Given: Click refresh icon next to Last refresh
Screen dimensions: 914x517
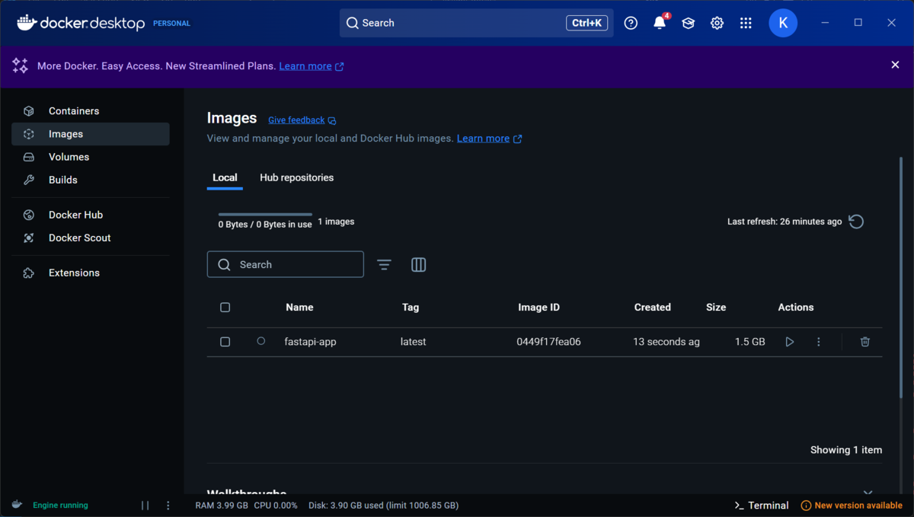Looking at the screenshot, I should pyautogui.click(x=856, y=222).
